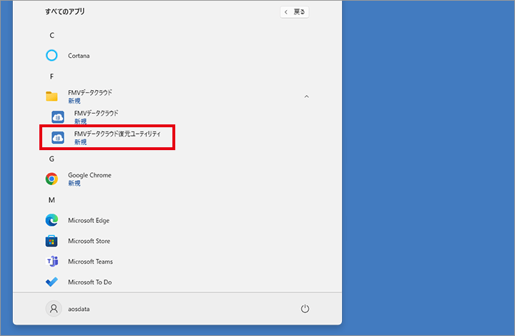The width and height of the screenshot is (515, 336).
Task: Click the yellow FMVデータクラウド folder icon
Action: point(51,97)
